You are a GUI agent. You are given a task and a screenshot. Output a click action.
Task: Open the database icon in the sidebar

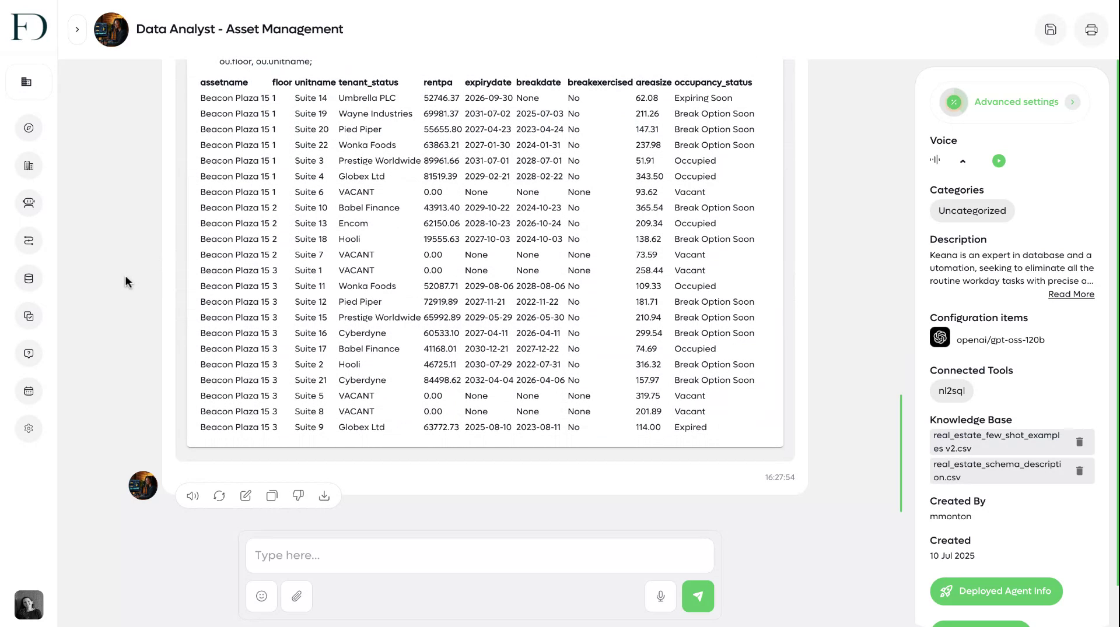[29, 279]
